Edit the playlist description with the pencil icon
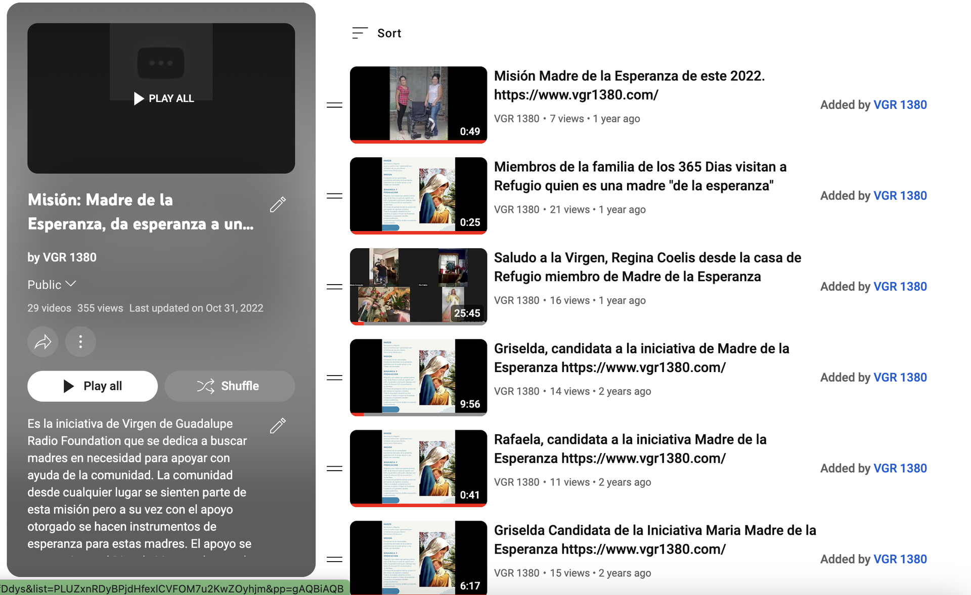Viewport: 971px width, 595px height. (x=278, y=426)
